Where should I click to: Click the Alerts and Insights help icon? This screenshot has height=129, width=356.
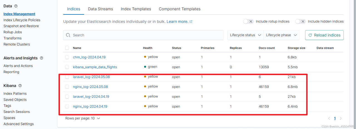(42, 58)
